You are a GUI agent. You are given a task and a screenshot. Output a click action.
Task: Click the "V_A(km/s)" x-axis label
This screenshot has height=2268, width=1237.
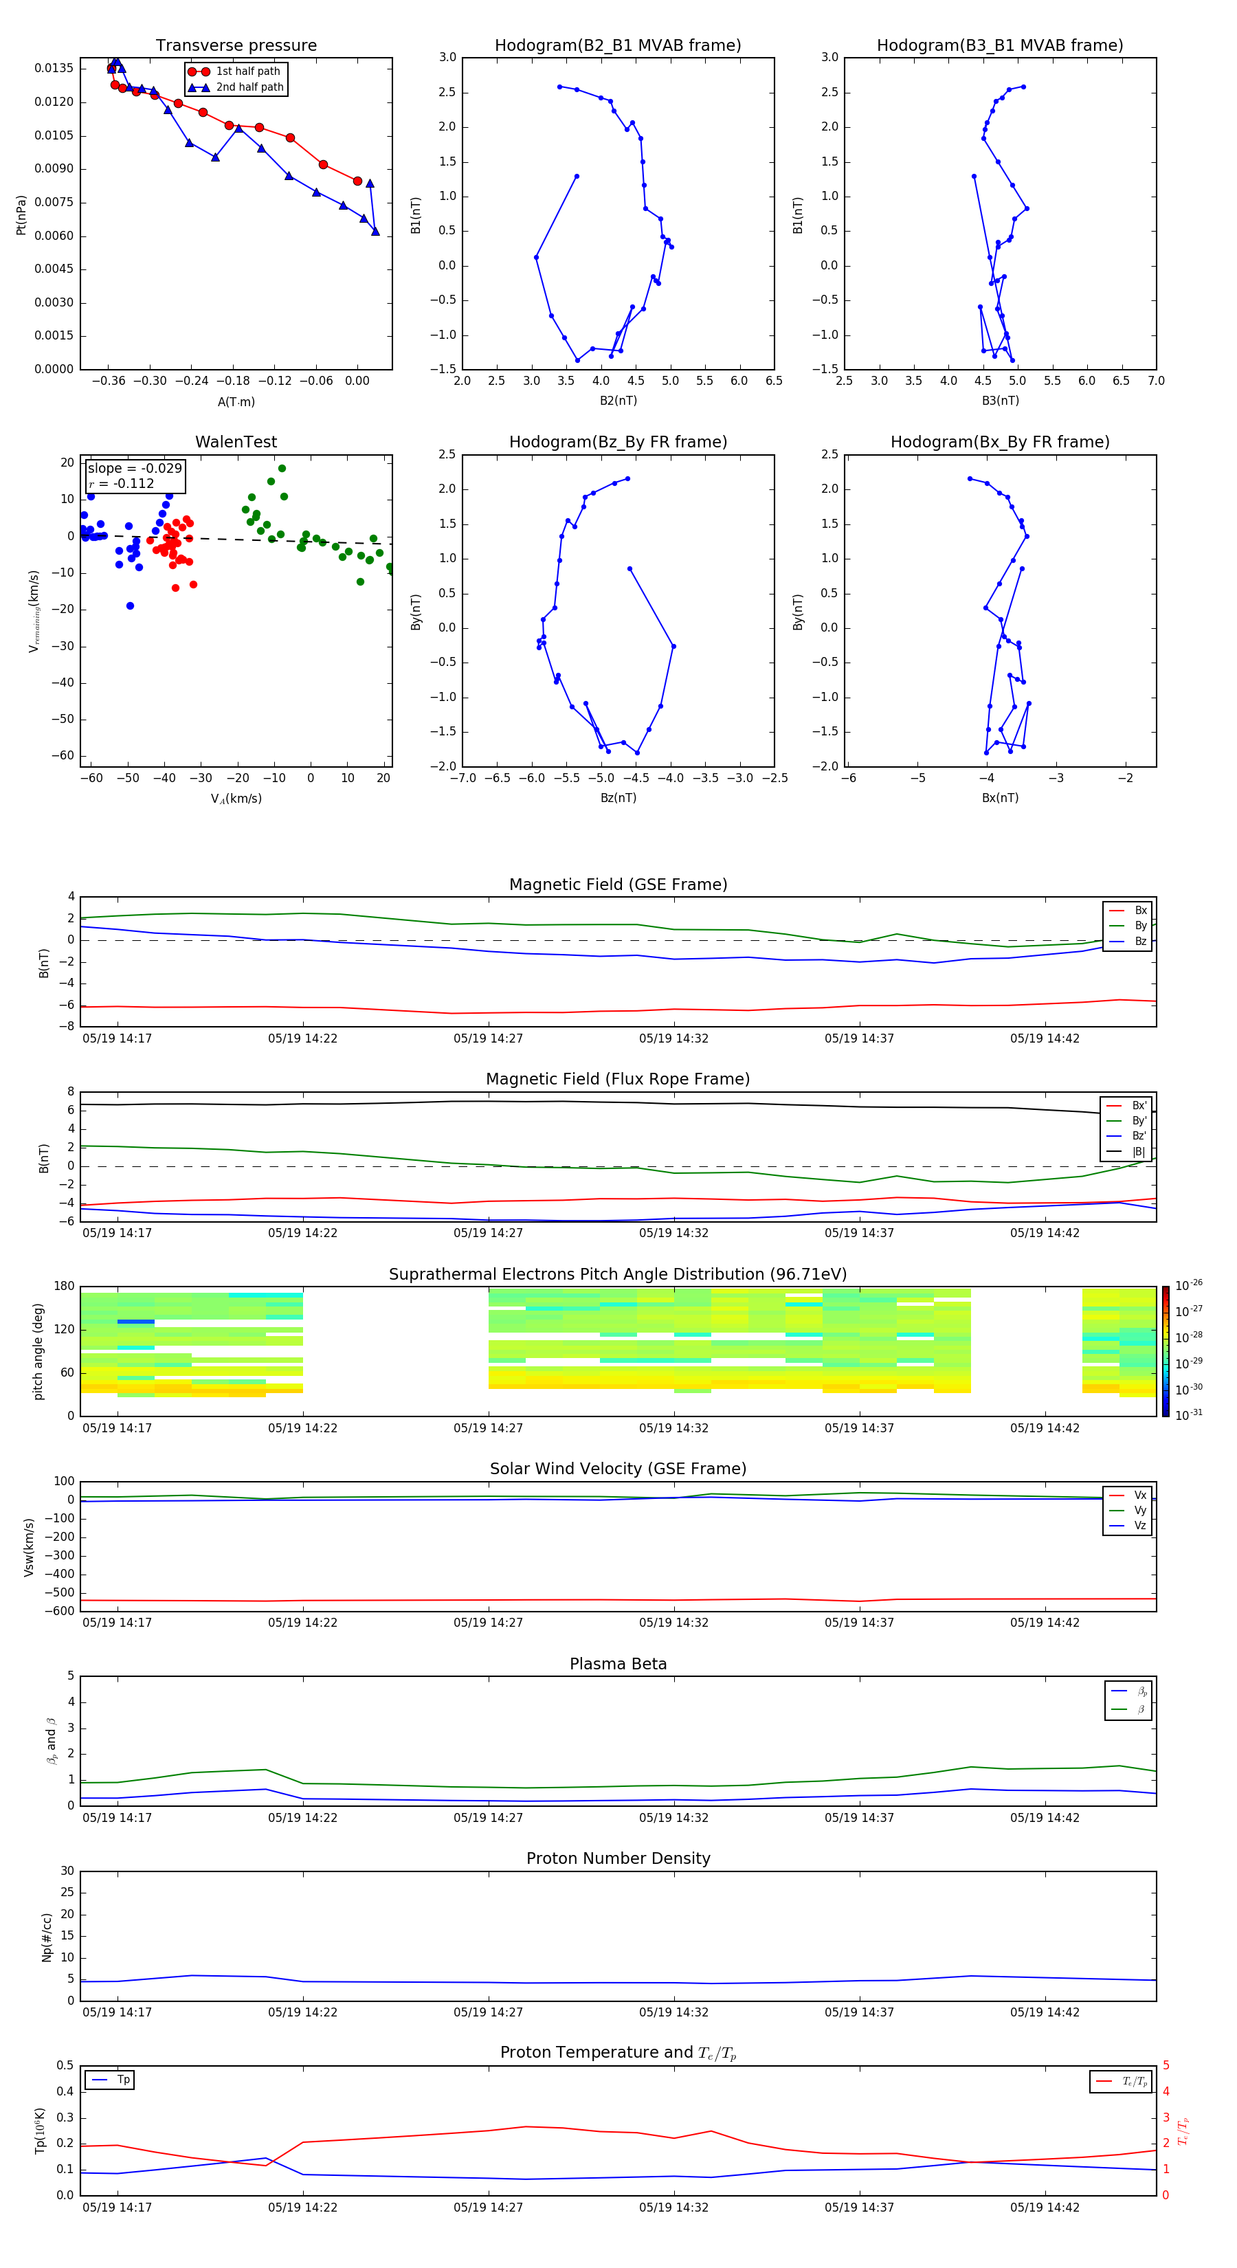(236, 799)
